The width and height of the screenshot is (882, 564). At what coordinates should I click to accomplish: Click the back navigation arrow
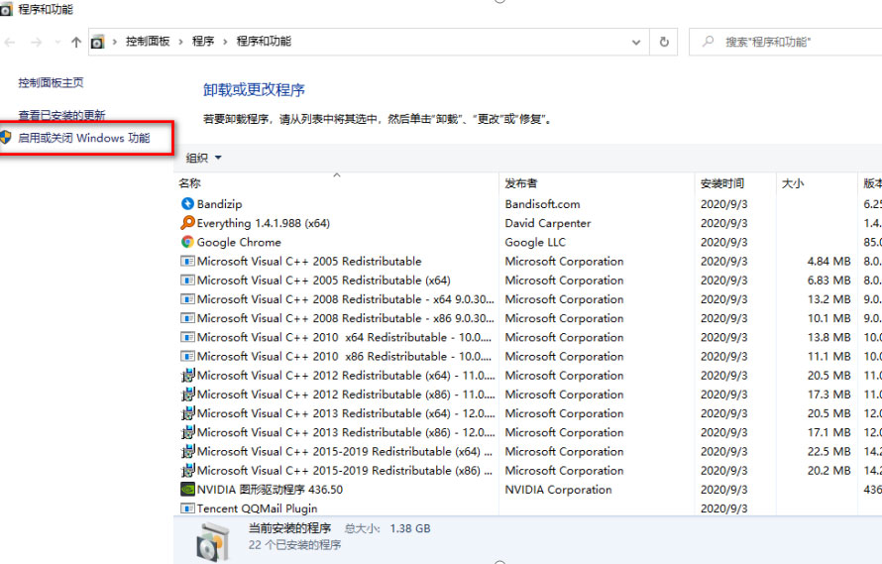tap(10, 42)
